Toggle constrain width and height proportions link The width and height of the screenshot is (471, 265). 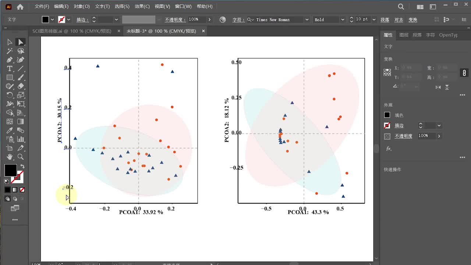click(464, 73)
